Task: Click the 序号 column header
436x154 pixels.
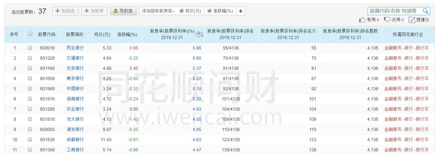Action: click(x=14, y=34)
